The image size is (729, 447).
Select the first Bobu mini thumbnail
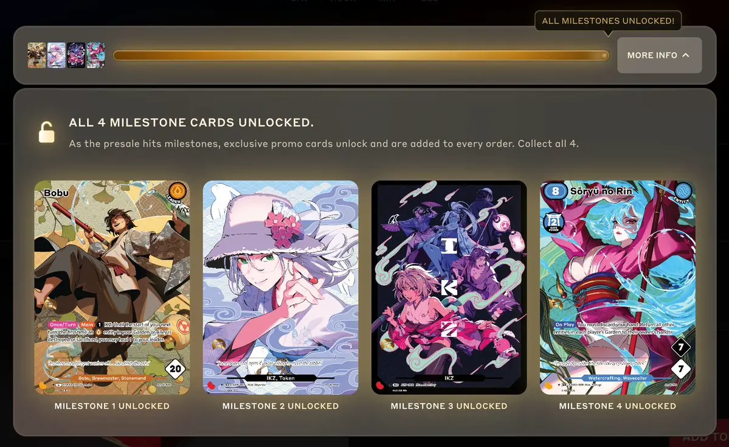pyautogui.click(x=36, y=55)
